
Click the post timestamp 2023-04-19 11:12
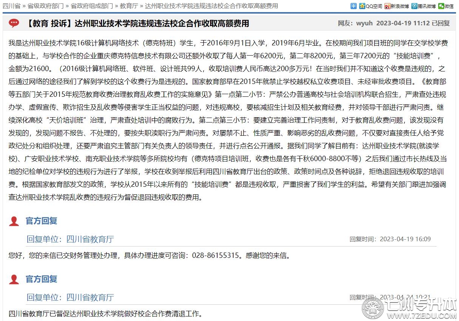[403, 23]
